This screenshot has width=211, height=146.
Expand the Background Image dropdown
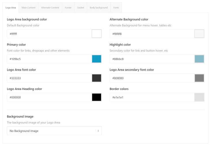click(54, 131)
